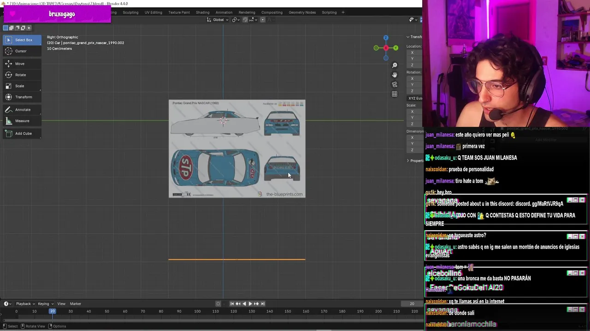
Task: Select the Annotate tool
Action: 22,110
